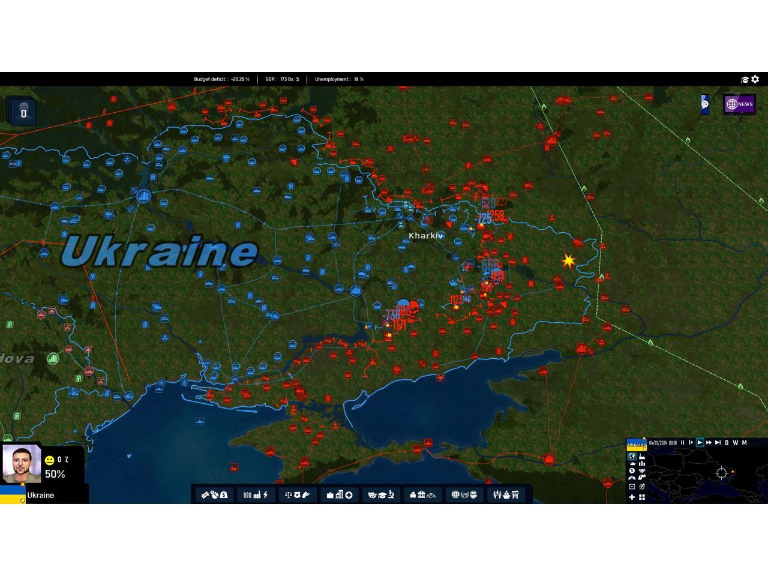This screenshot has width=768, height=576.
Task: Click the square target frame icon
Action: (x=632, y=487)
